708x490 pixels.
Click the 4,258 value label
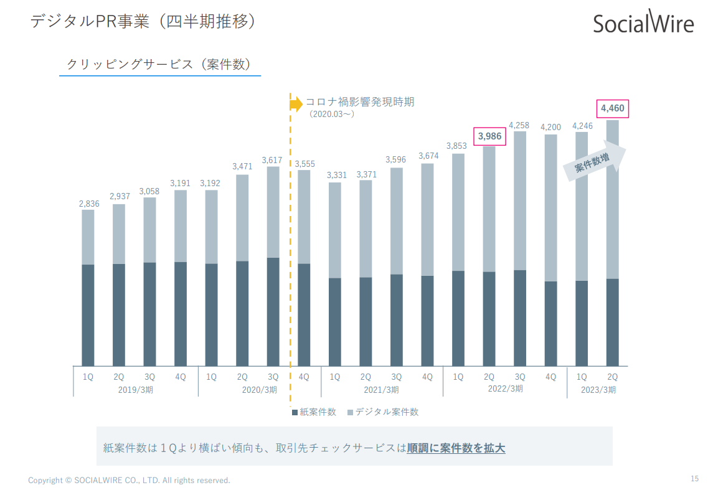(x=519, y=125)
